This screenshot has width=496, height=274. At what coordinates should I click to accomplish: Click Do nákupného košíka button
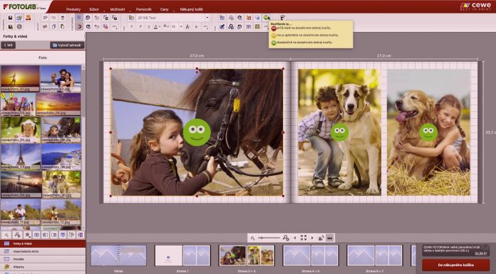click(455, 265)
